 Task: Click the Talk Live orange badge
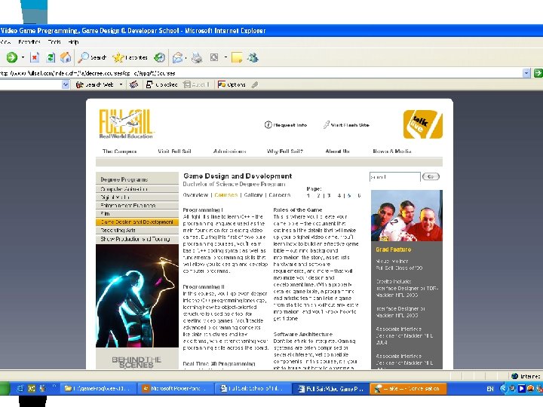[423, 124]
